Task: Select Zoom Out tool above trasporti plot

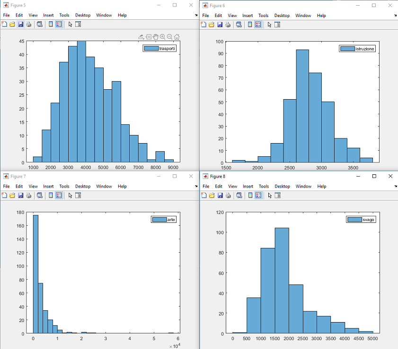Action: pos(169,37)
